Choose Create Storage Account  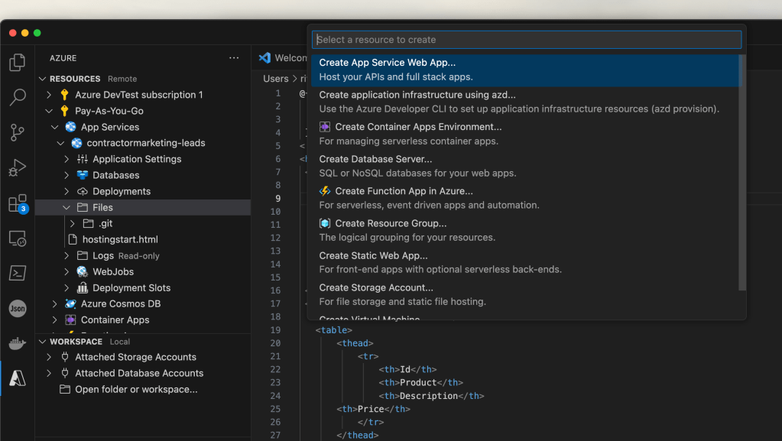[x=524, y=294]
